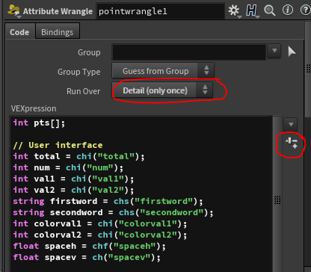Switch to the Code tab

19,32
